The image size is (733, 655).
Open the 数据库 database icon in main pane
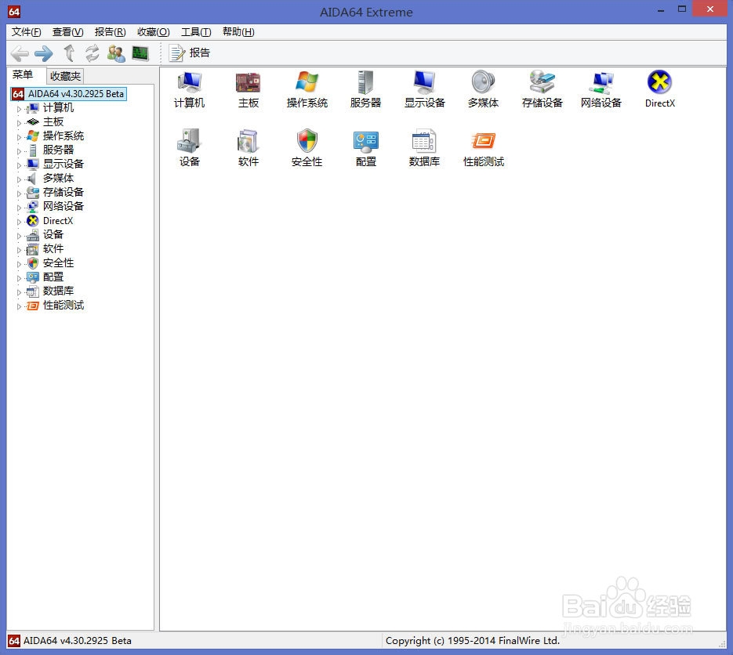(424, 149)
